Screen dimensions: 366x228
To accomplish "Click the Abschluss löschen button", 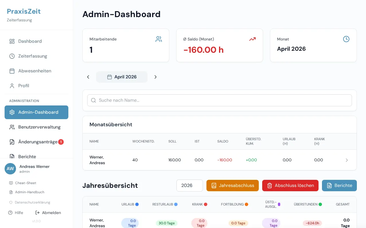I will (x=290, y=186).
